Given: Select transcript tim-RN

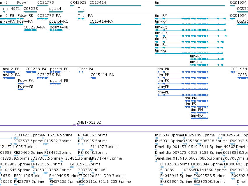Looking at the screenshot, I should tap(207, 59).
